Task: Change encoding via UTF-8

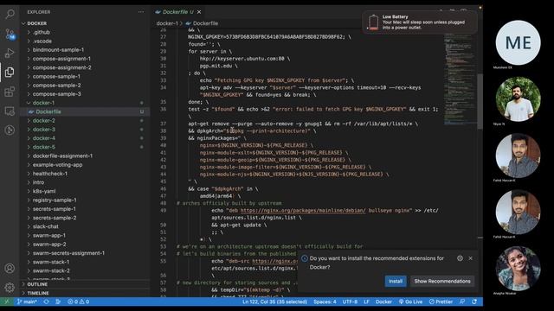Action: [350, 301]
